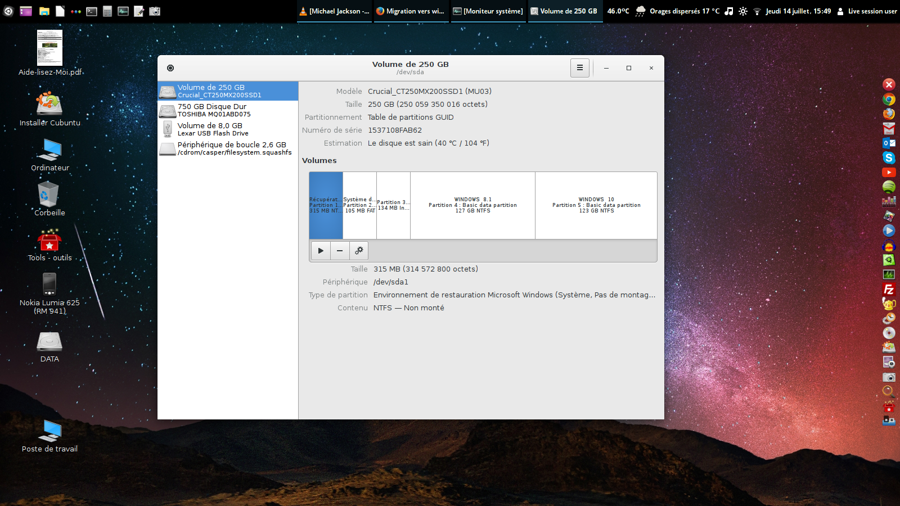The image size is (900, 506).
Task: Switch to the Moniteur système taskbar window
Action: pyautogui.click(x=488, y=11)
